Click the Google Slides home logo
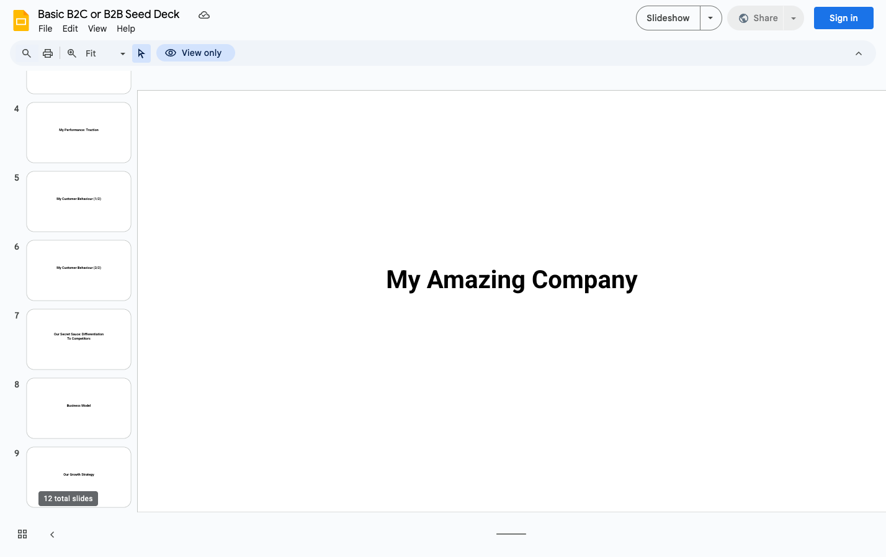The height and width of the screenshot is (557, 886). [x=21, y=20]
